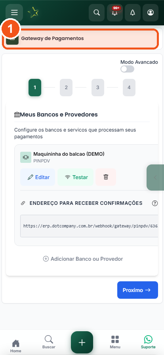Click help icon beside Endereço para receber
This screenshot has width=164, height=355.
tap(155, 203)
